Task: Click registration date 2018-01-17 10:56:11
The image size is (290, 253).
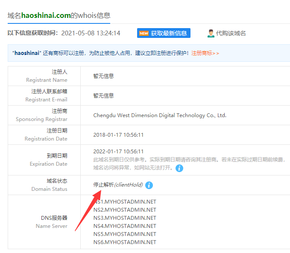Action: [118, 135]
